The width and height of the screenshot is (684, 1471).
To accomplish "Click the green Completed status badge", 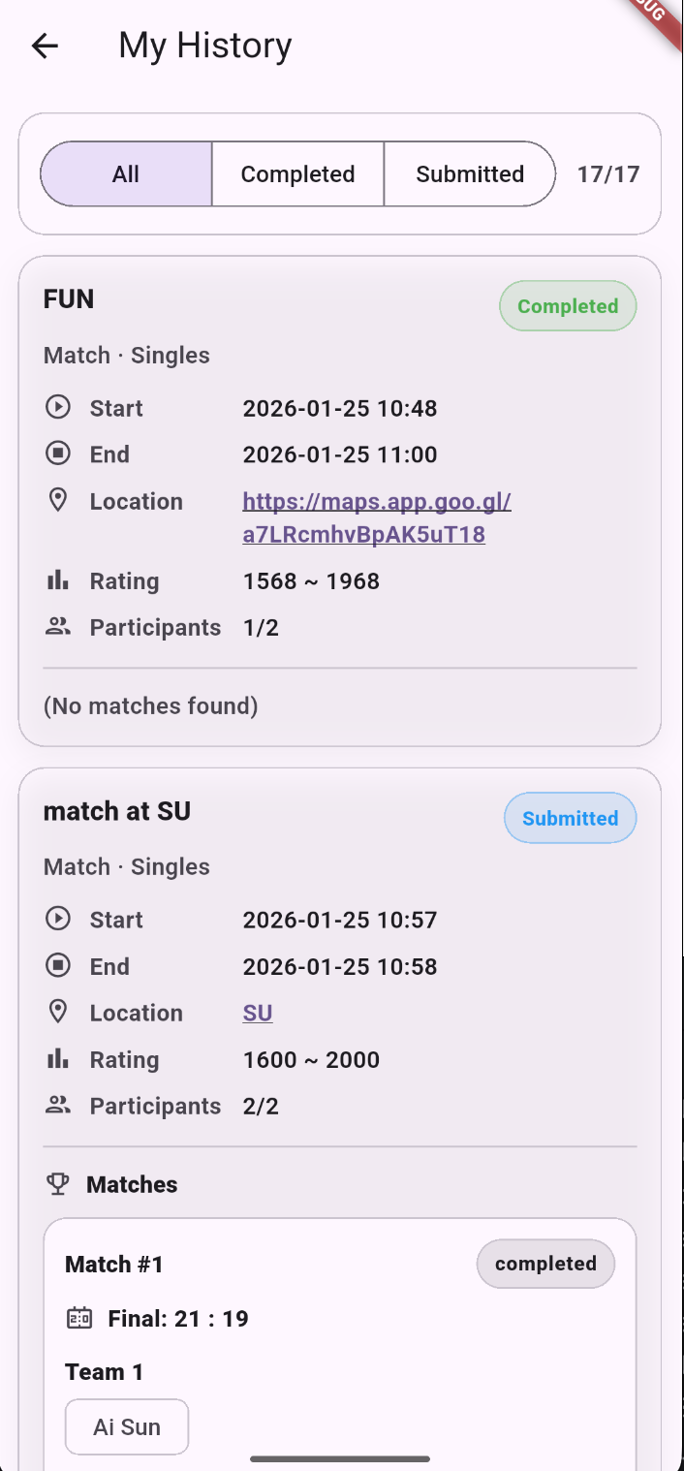I will tap(568, 306).
